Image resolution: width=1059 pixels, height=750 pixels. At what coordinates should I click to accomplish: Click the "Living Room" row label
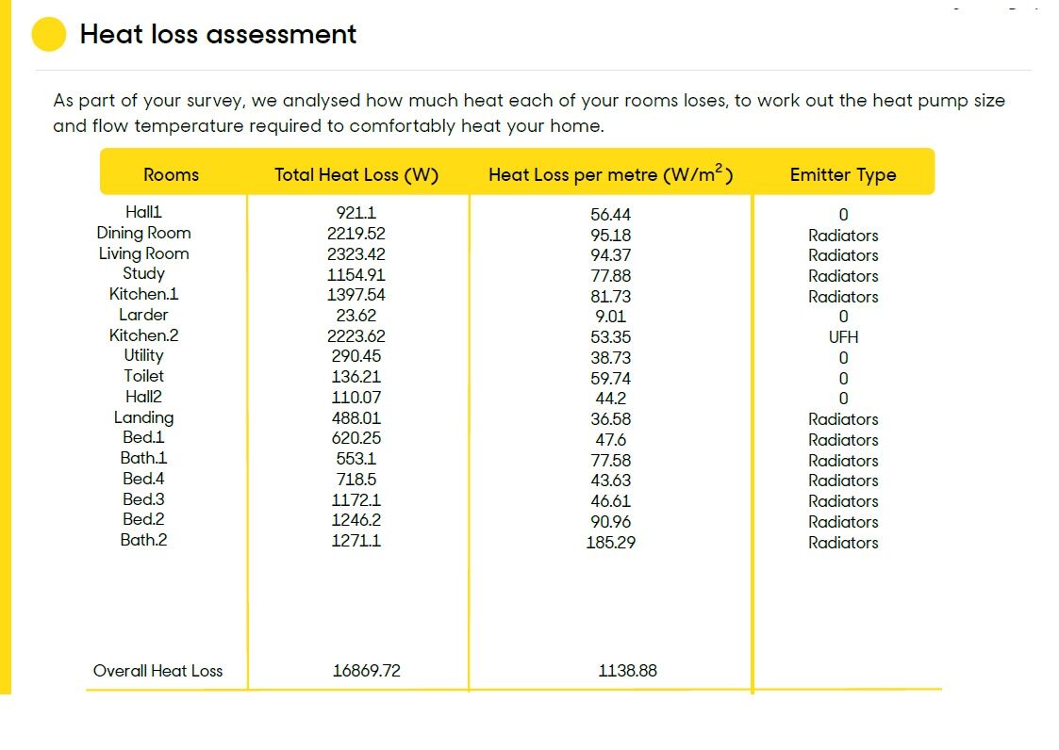click(x=144, y=253)
